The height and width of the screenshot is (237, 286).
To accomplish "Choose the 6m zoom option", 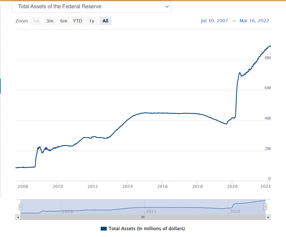I will point(64,21).
